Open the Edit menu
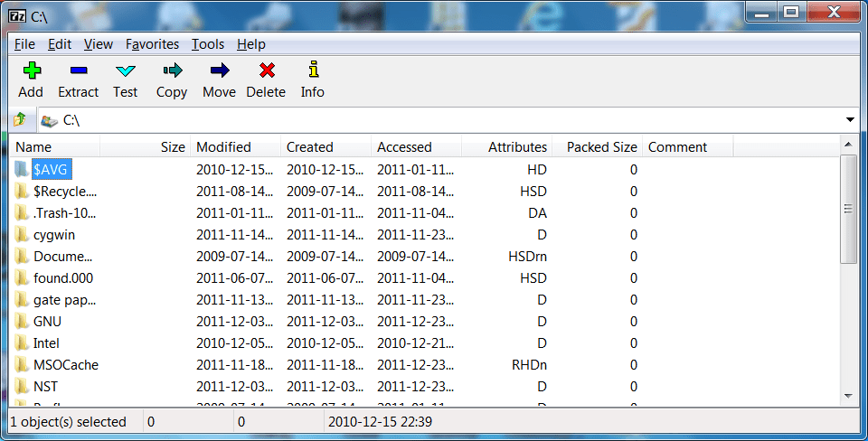868x441 pixels. [60, 44]
